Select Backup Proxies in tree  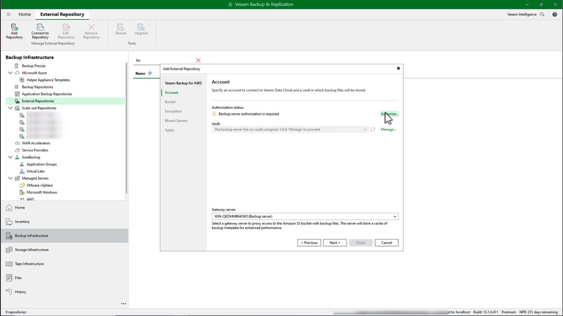pyautogui.click(x=33, y=66)
